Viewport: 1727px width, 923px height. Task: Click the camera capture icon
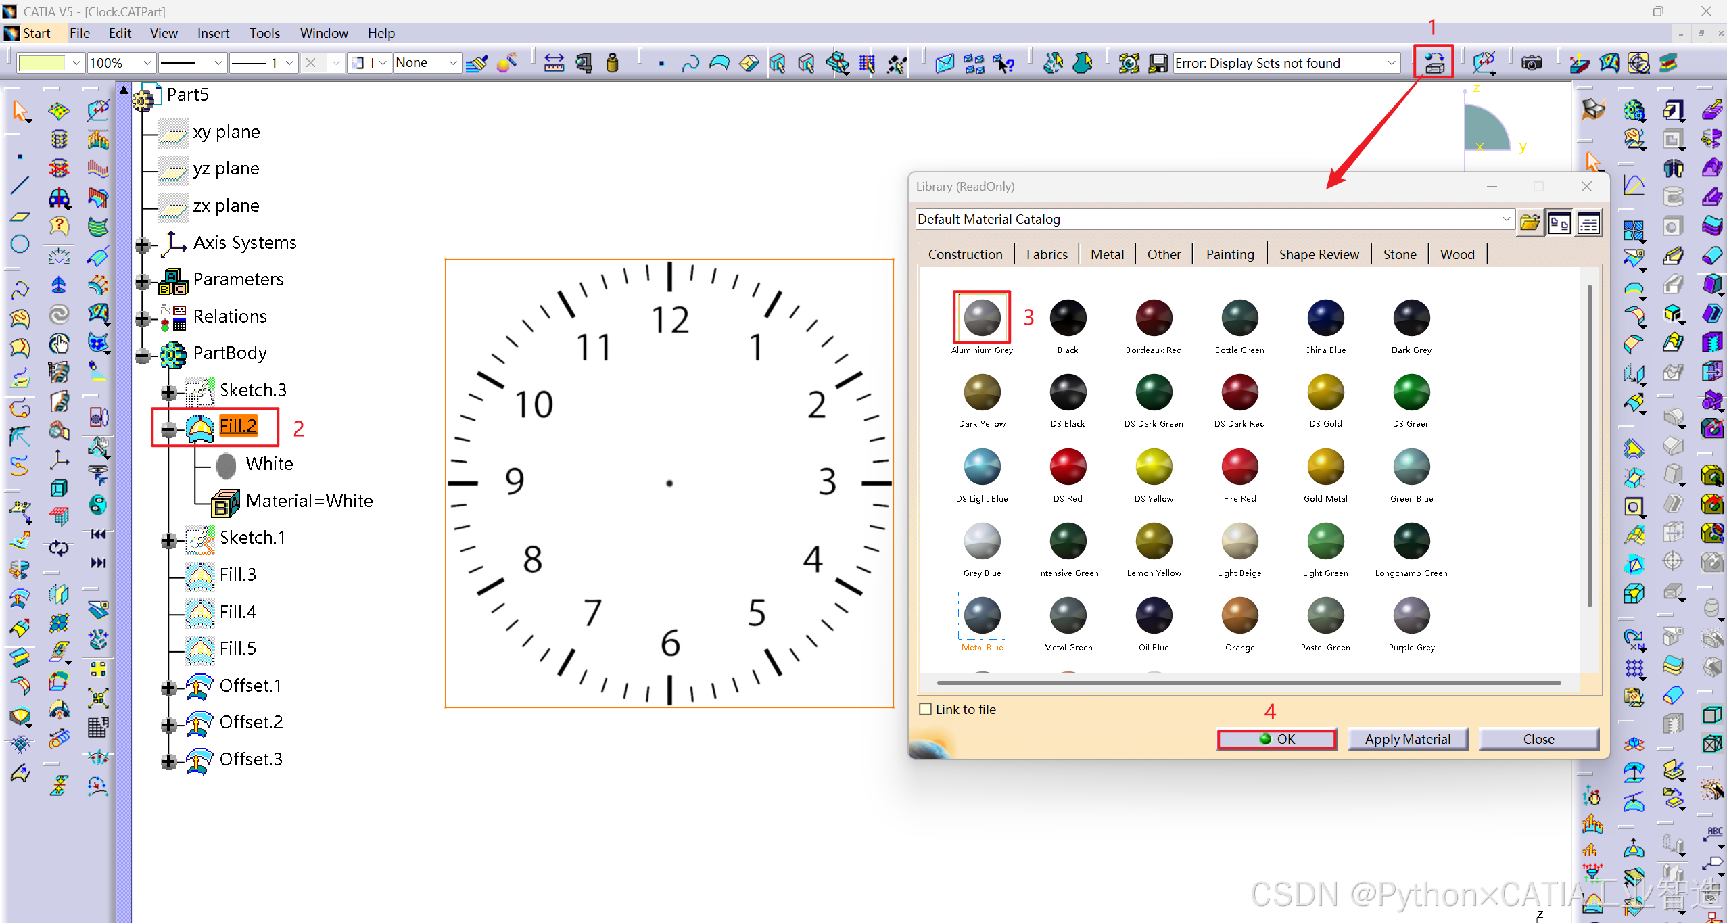click(x=1531, y=63)
